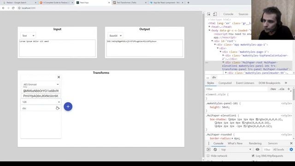Open the Output format Base64 dropdown
The width and height of the screenshot is (295, 166).
[115, 36]
